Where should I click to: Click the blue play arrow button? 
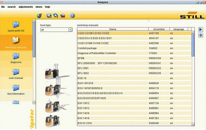point(200,30)
